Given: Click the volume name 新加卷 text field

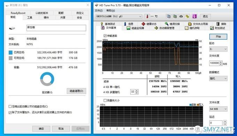Looking at the screenshot, I should tap(56, 28).
